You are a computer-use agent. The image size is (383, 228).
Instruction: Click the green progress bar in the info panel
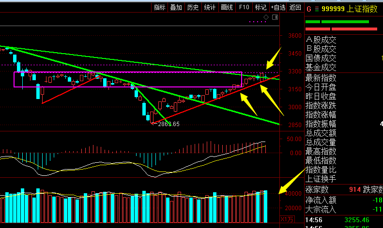(x=337, y=22)
